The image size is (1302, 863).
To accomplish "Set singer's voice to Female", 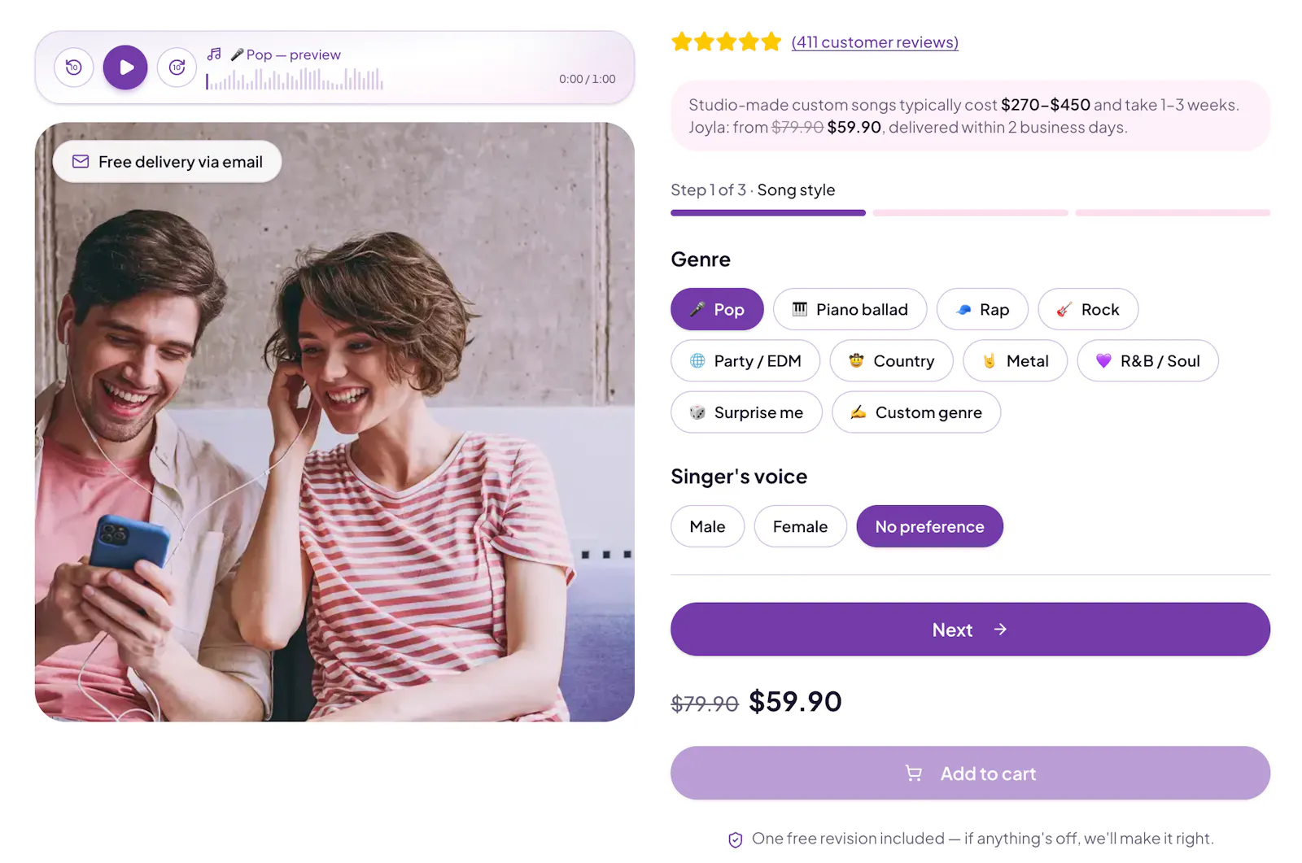I will pos(800,526).
